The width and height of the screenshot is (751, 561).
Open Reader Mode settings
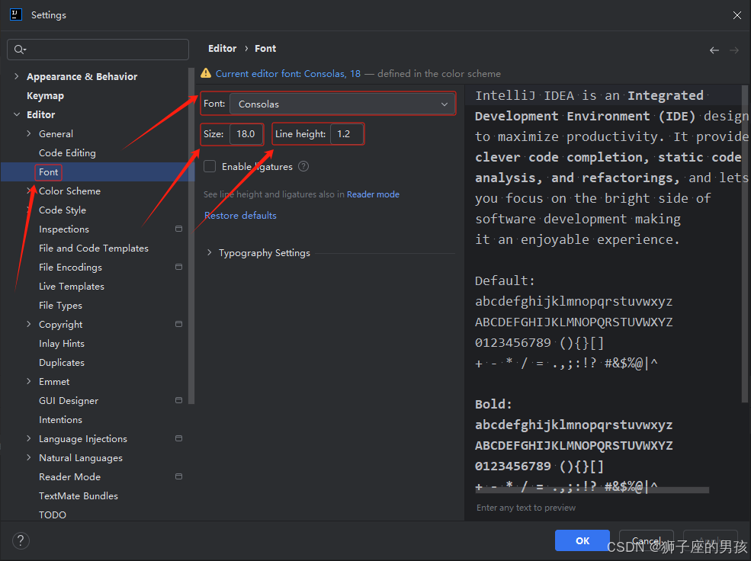pos(69,476)
